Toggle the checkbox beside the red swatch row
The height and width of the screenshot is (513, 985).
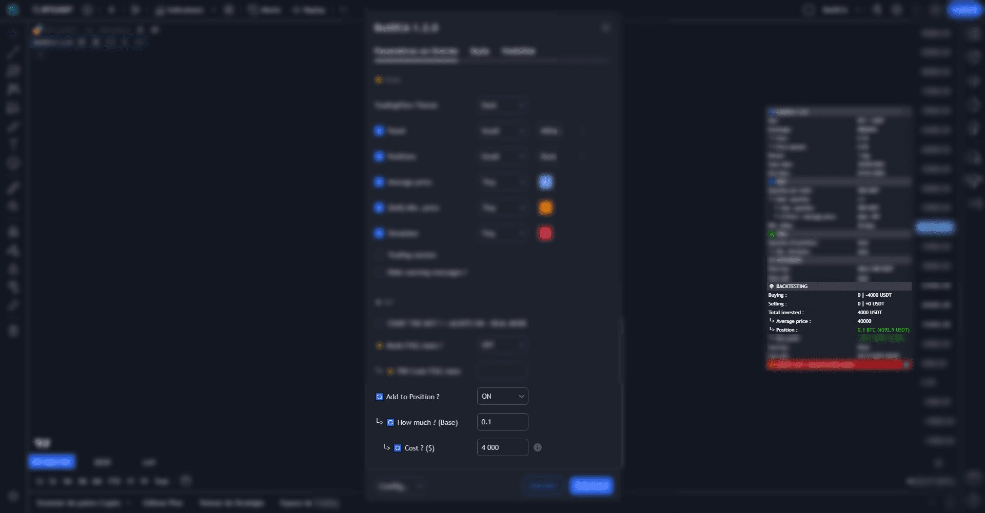click(x=379, y=233)
